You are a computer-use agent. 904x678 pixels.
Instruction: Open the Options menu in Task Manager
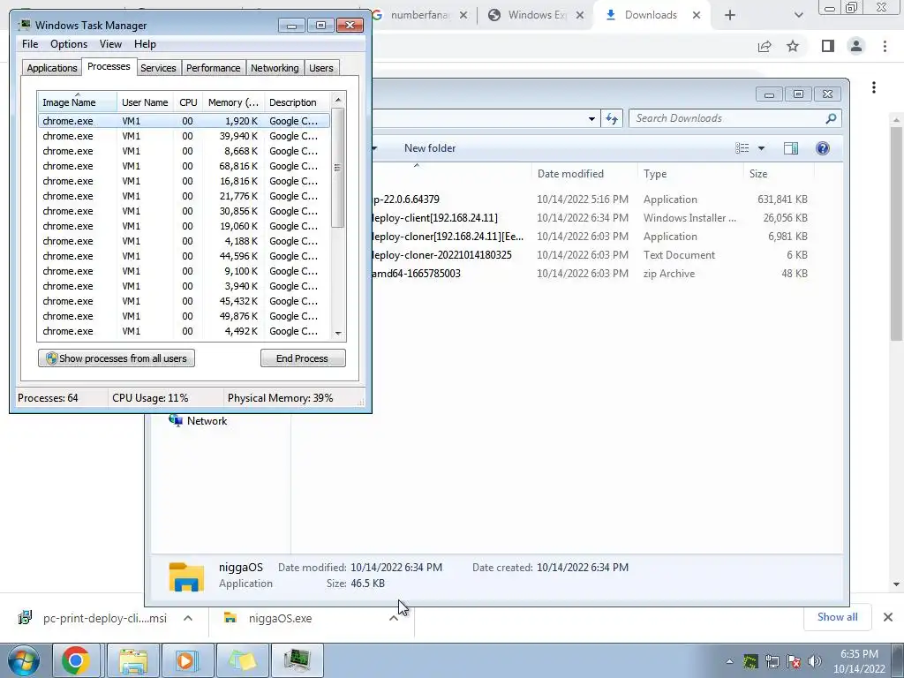point(69,44)
